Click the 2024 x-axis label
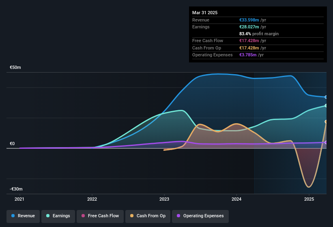 tap(236, 199)
